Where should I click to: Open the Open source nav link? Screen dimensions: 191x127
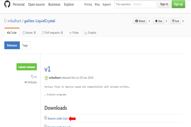click(x=36, y=4)
